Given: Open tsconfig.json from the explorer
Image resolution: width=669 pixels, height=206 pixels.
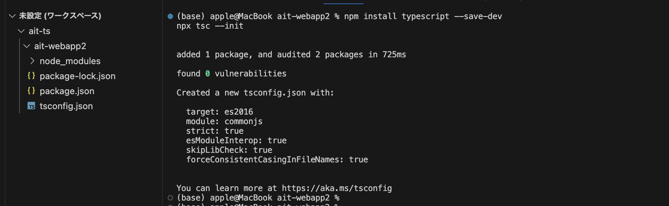Looking at the screenshot, I should point(66,106).
